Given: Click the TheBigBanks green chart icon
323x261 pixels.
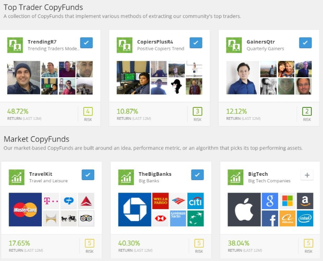Looking at the screenshot, I should pos(126,177).
